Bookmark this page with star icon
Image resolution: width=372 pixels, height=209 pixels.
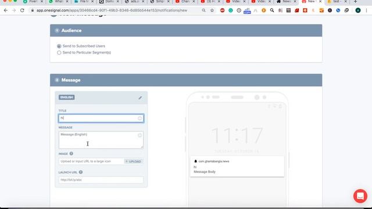[212, 10]
